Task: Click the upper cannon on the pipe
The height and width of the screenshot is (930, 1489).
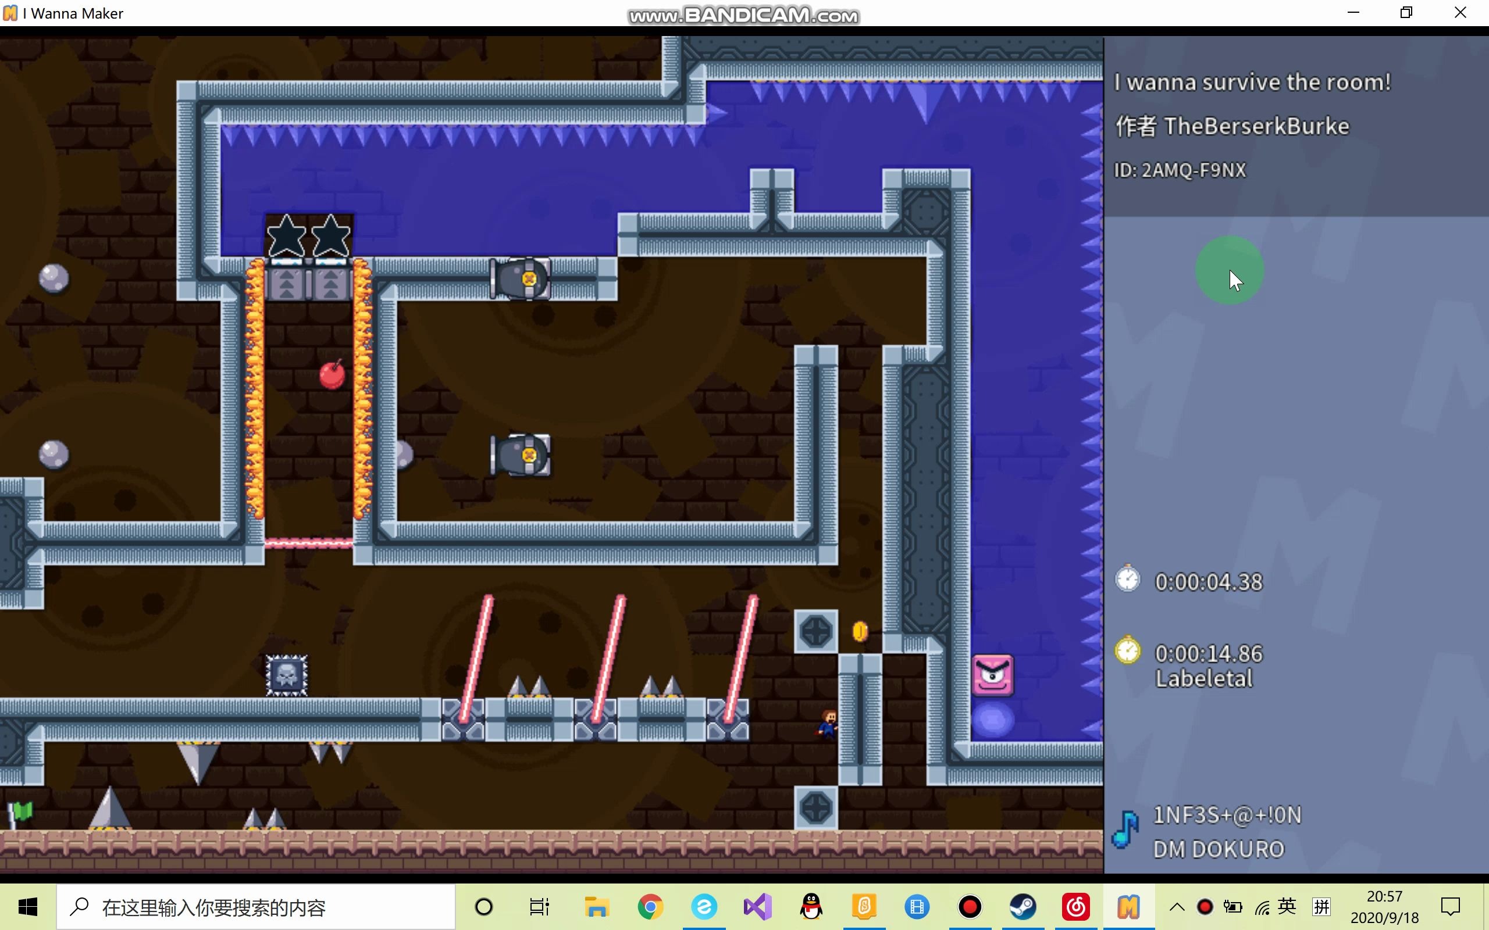Action: coord(521,278)
